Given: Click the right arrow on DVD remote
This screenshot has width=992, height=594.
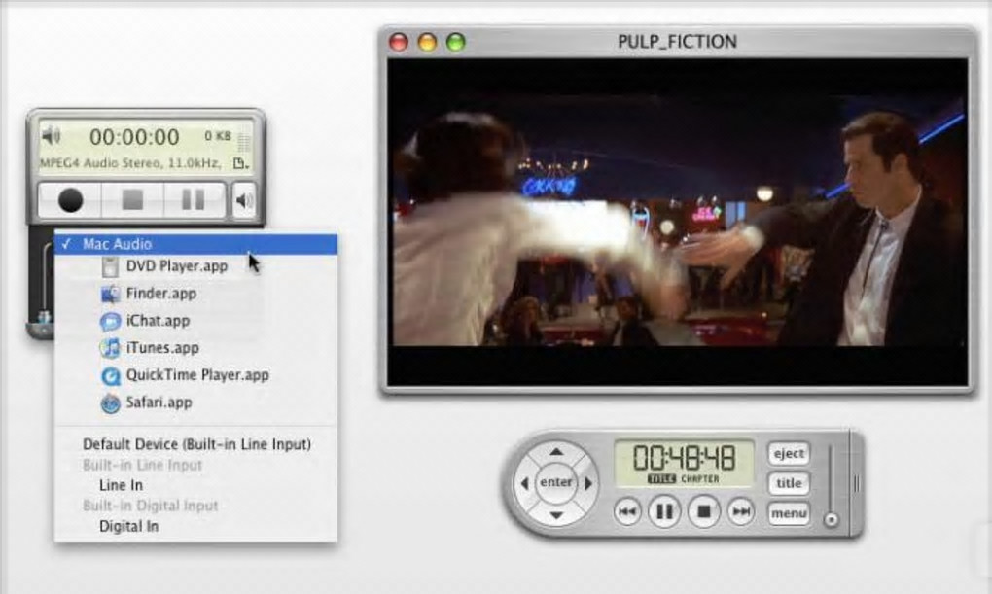Looking at the screenshot, I should [x=588, y=483].
